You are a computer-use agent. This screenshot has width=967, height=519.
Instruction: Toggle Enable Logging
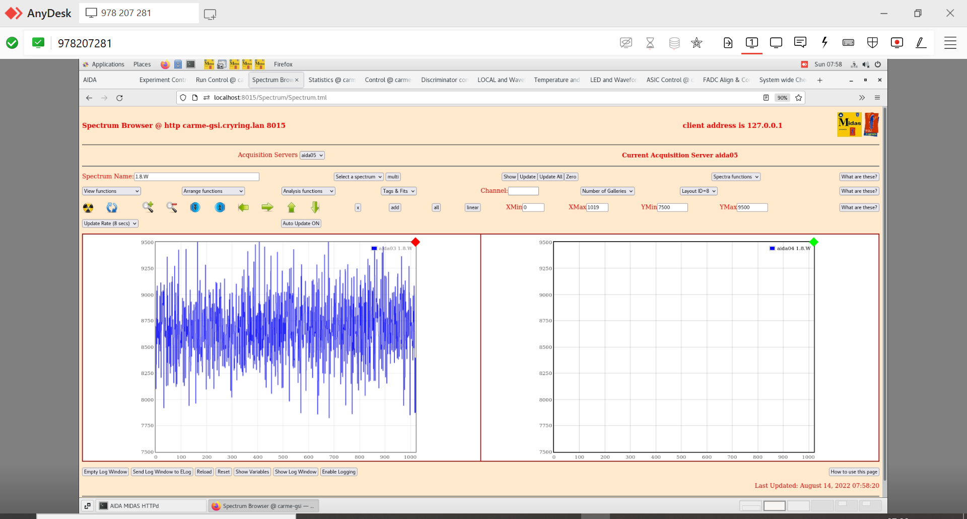point(339,472)
